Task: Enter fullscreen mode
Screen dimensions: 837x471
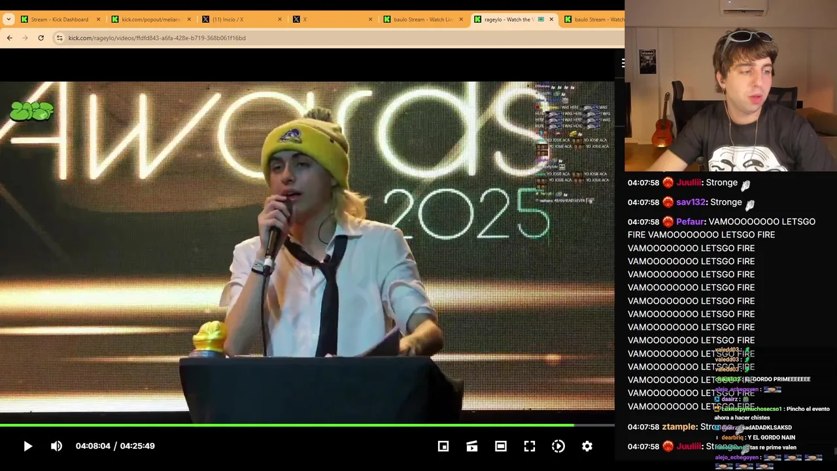Action: pyautogui.click(x=530, y=446)
